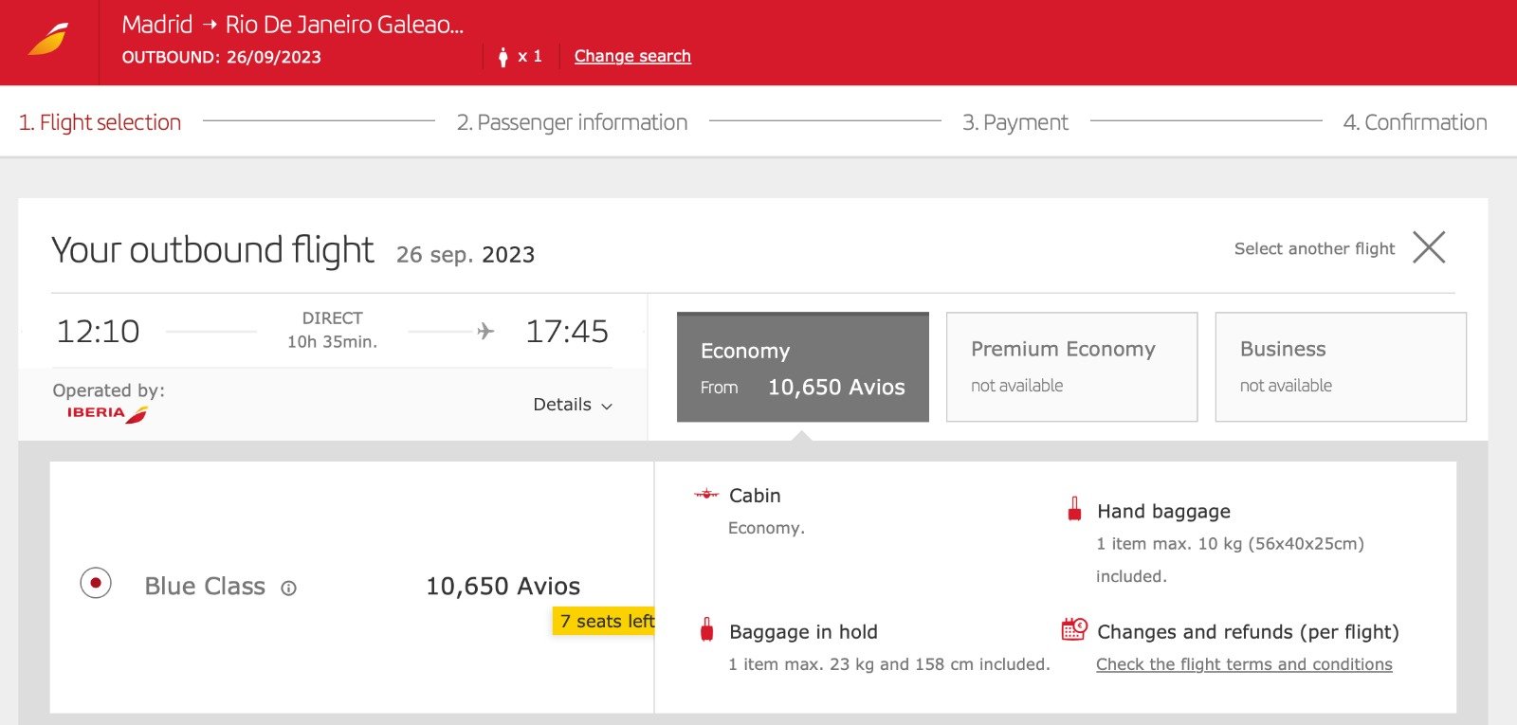1517x725 pixels.
Task: Click the X icon beside Select another flight
Action: click(1429, 247)
